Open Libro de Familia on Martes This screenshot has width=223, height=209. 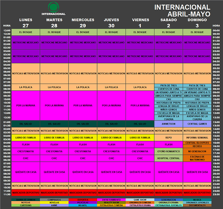pos(54,138)
